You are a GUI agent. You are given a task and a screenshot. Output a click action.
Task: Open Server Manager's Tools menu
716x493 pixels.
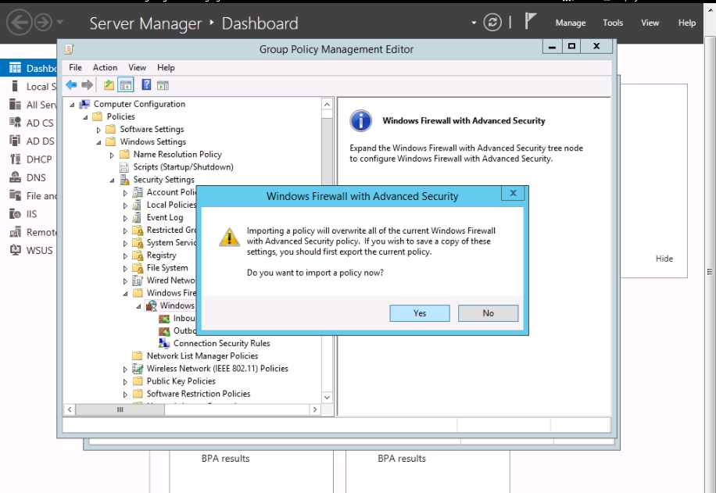[x=612, y=23]
